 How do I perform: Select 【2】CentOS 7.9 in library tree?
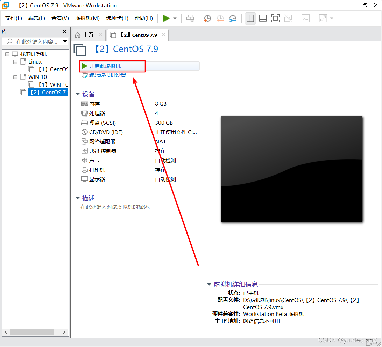(48, 93)
